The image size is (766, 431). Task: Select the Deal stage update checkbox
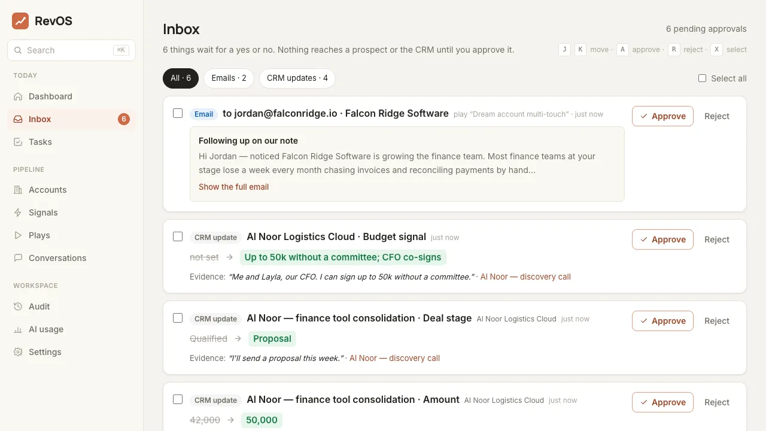[x=178, y=318]
